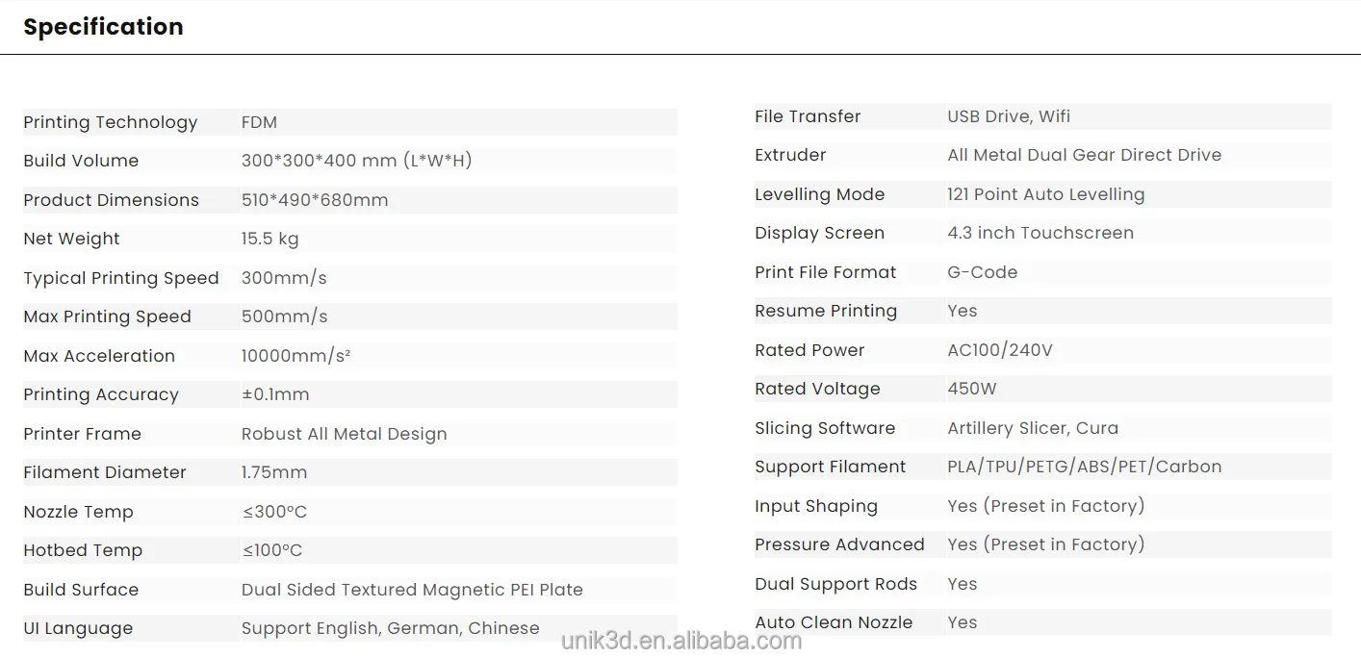This screenshot has height=658, width=1361.
Task: Click the Auto Clean Nozzle label
Action: [834, 622]
